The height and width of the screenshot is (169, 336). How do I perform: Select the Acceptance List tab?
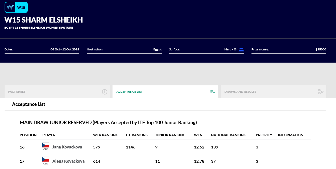coord(165,92)
